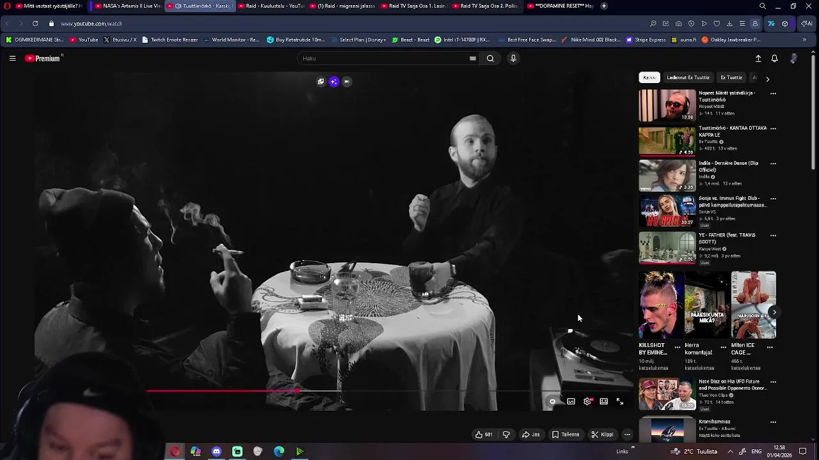
Task: Open Microsoft Edge from Windows taskbar
Action: tap(279, 452)
